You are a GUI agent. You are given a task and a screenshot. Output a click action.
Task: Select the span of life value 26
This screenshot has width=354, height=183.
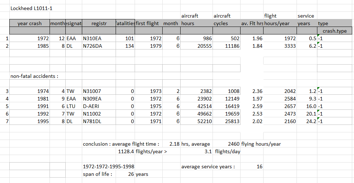(x=125, y=174)
